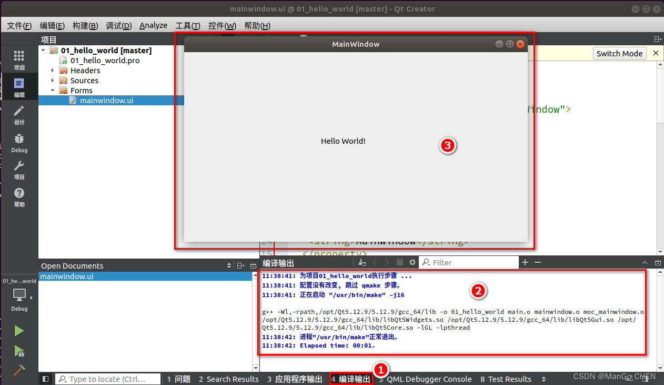Switch to the 8 Test Results tab

[x=506, y=379]
